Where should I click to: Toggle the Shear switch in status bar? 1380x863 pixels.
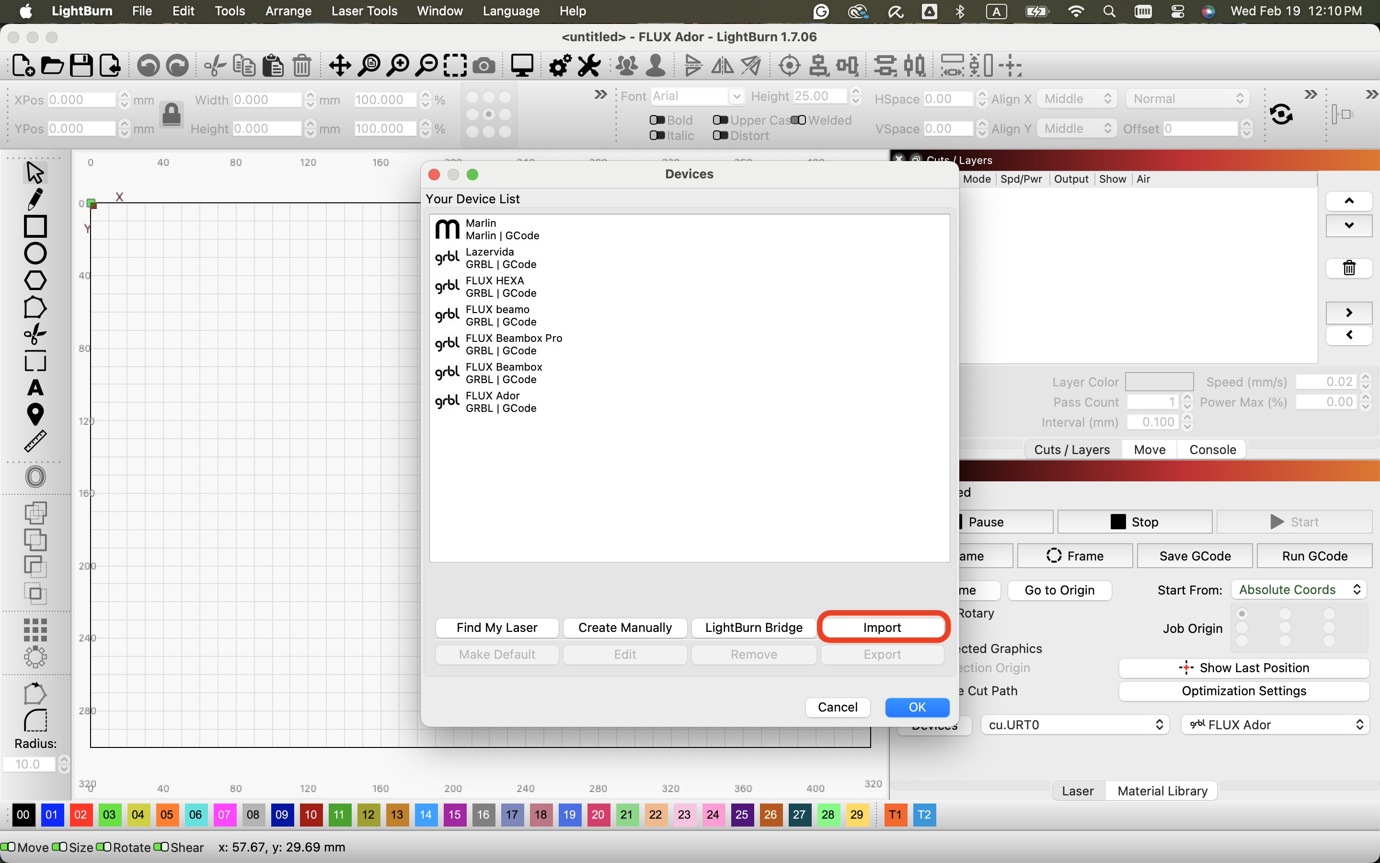(161, 846)
